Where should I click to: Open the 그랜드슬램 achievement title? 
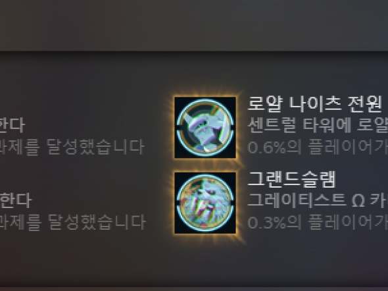click(291, 179)
